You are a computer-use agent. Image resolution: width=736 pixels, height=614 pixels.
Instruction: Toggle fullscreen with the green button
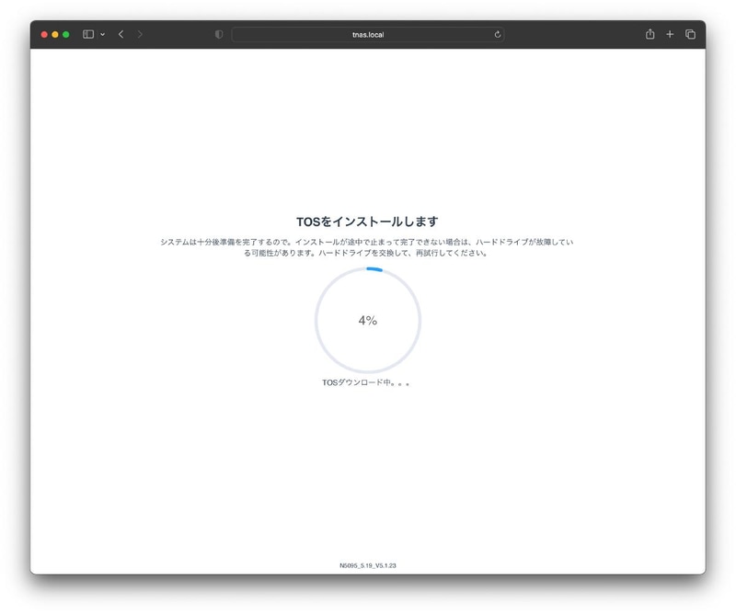tap(66, 32)
